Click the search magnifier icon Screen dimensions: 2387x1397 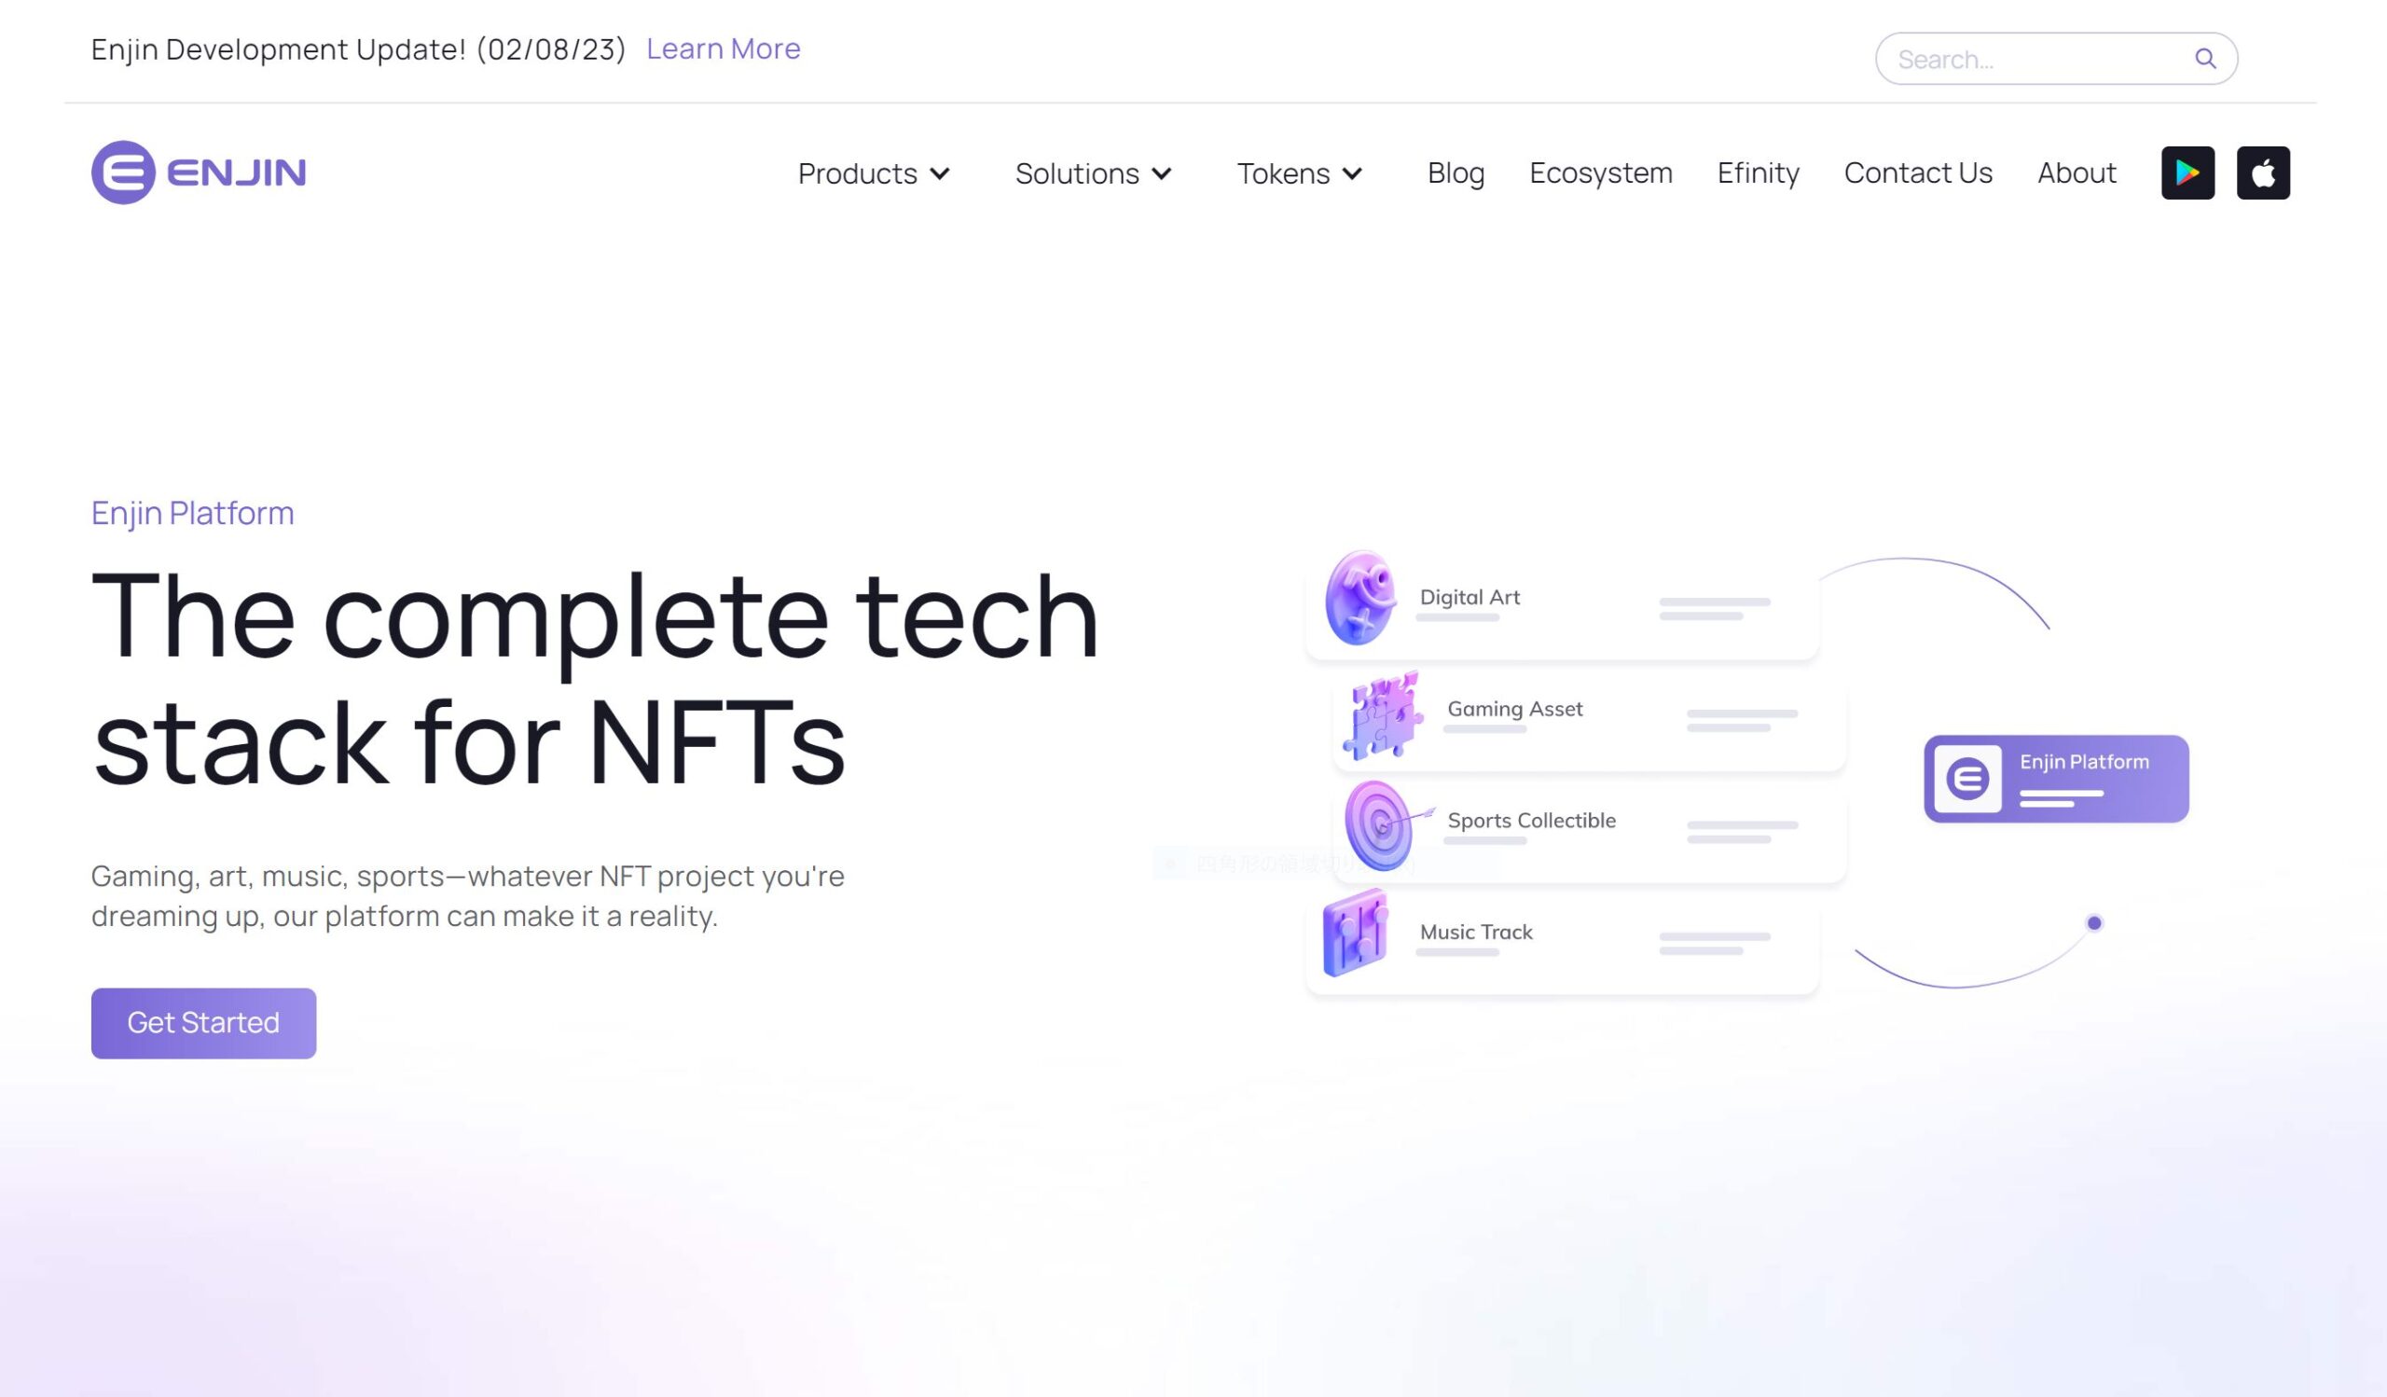point(2204,57)
